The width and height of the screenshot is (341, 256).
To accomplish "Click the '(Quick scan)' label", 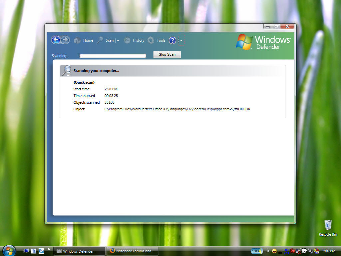I will tap(84, 82).
